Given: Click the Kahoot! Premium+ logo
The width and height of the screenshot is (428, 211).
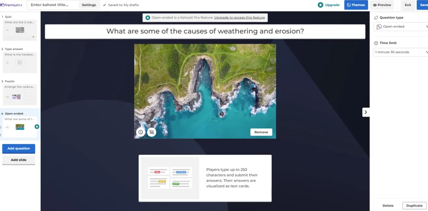Looking at the screenshot, I should [11, 5].
